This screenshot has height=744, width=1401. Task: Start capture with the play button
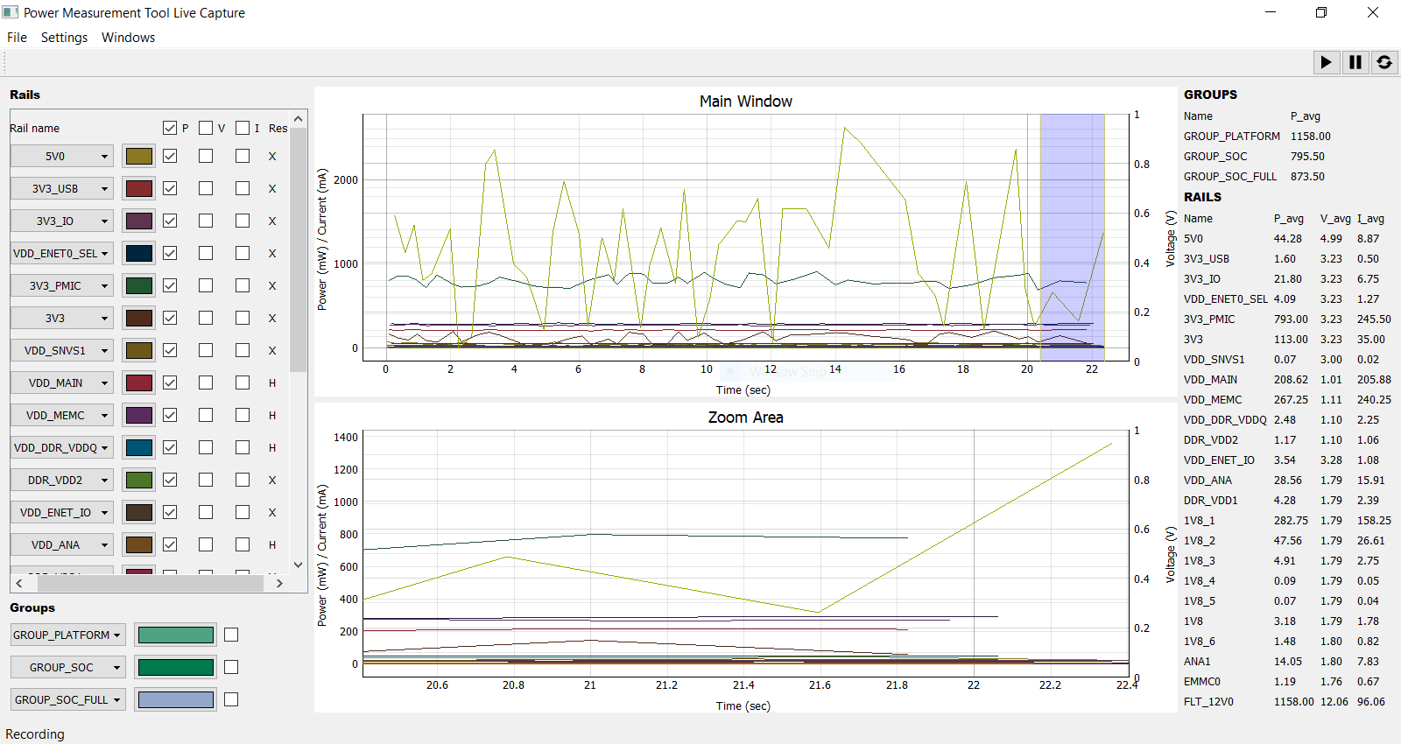click(1327, 62)
